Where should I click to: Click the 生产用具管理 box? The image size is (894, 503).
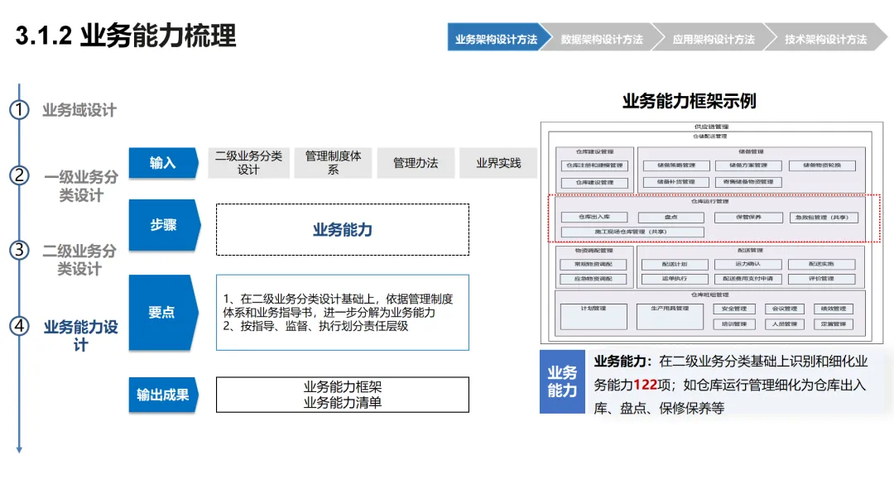point(670,316)
